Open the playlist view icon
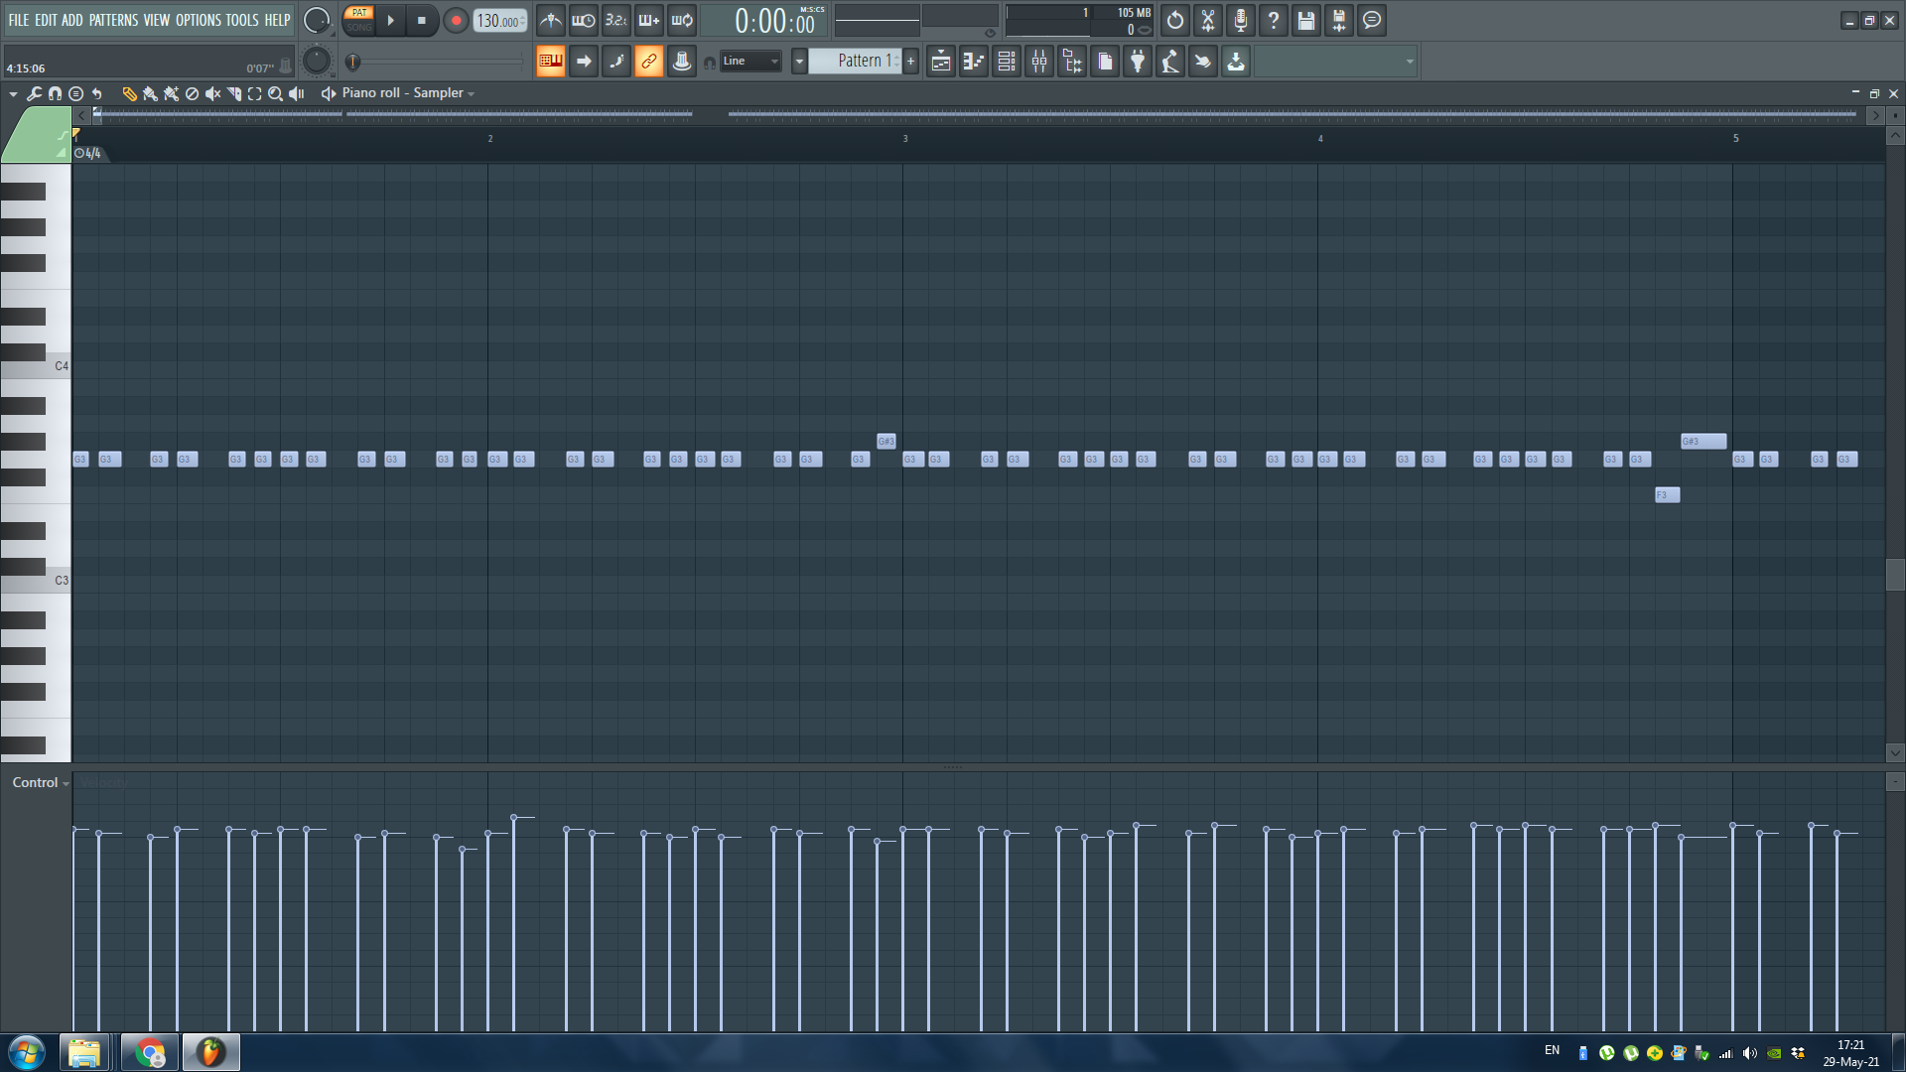Viewport: 1906px width, 1072px height. (940, 62)
